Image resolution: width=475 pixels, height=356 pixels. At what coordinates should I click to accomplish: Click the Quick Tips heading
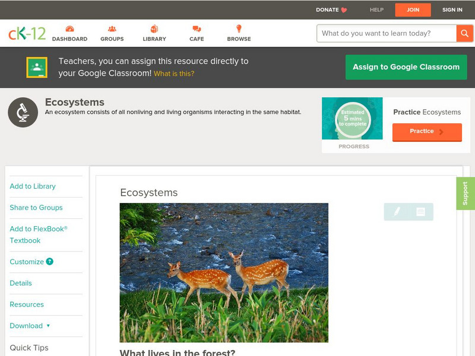click(x=29, y=348)
